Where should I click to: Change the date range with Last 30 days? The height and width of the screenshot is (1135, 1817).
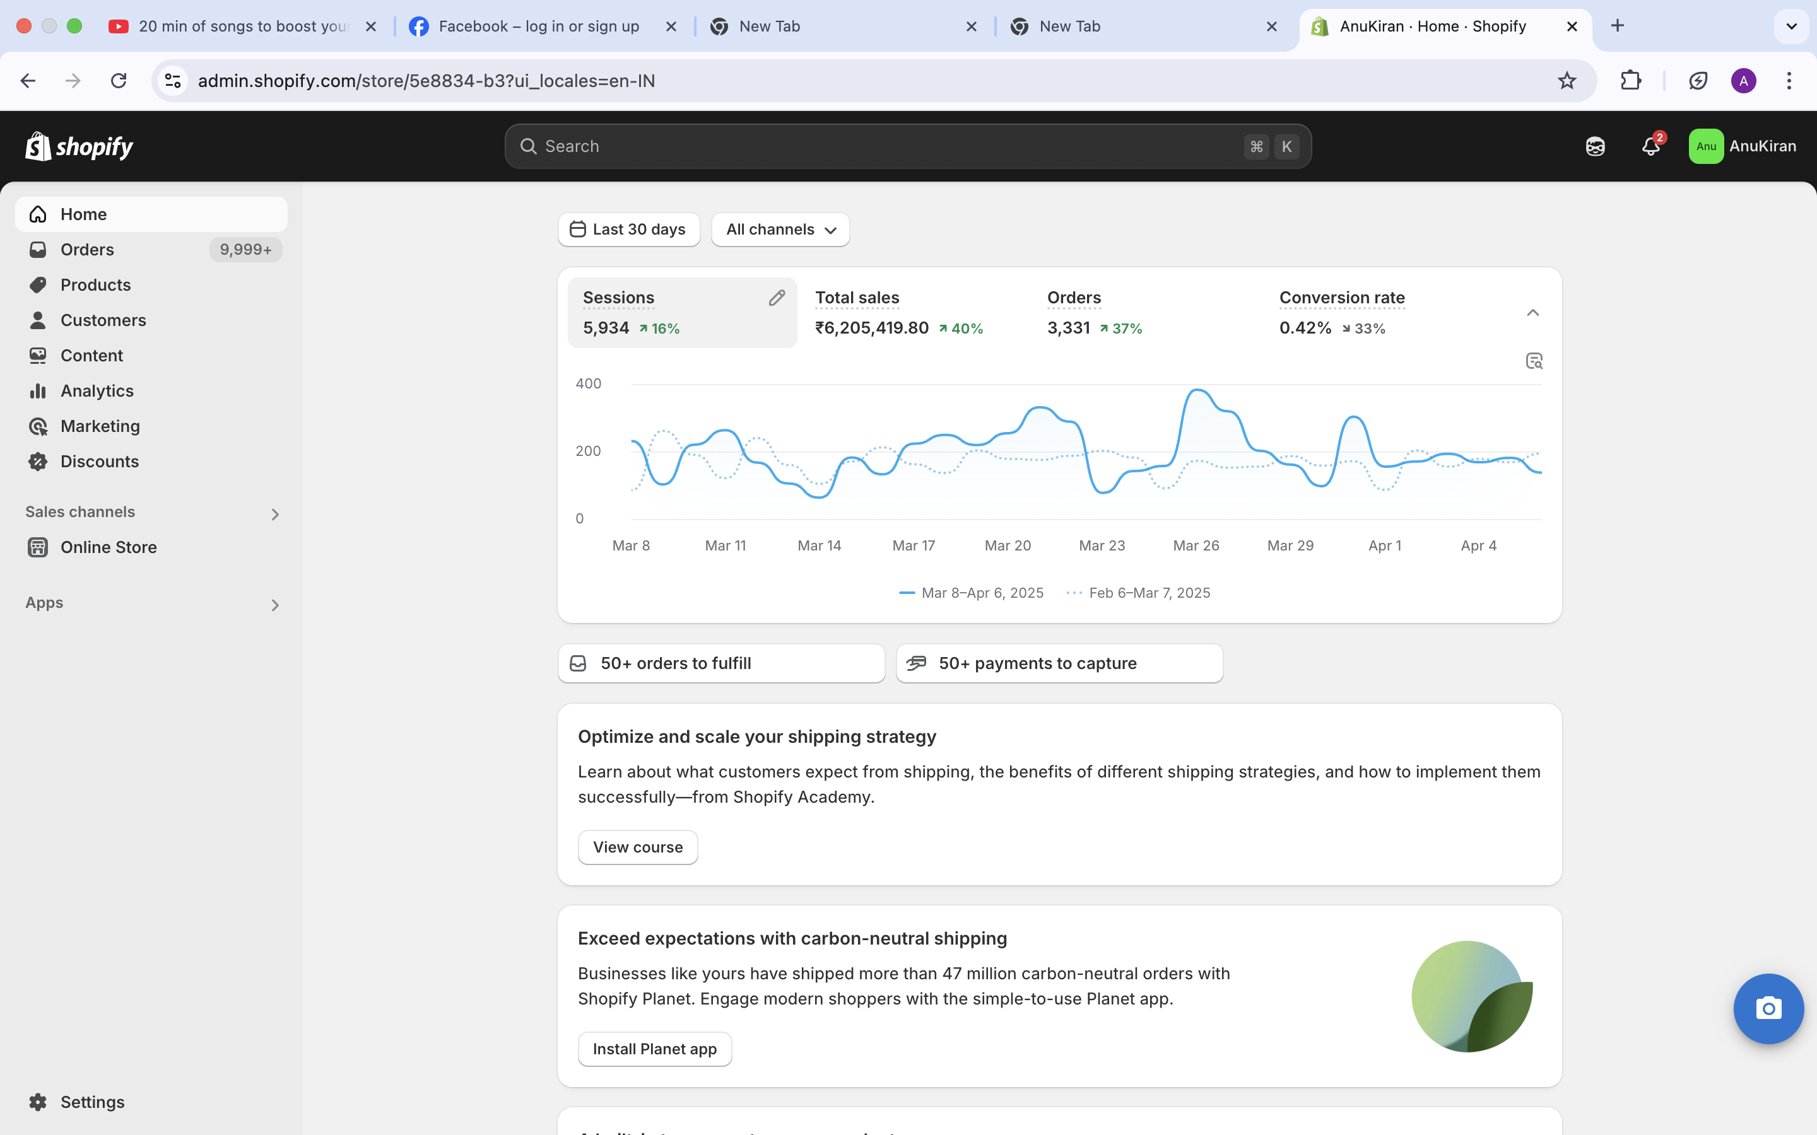[628, 229]
